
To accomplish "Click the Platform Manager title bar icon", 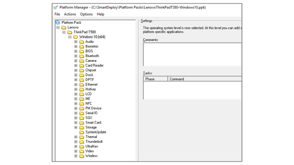I will [x=56, y=7].
